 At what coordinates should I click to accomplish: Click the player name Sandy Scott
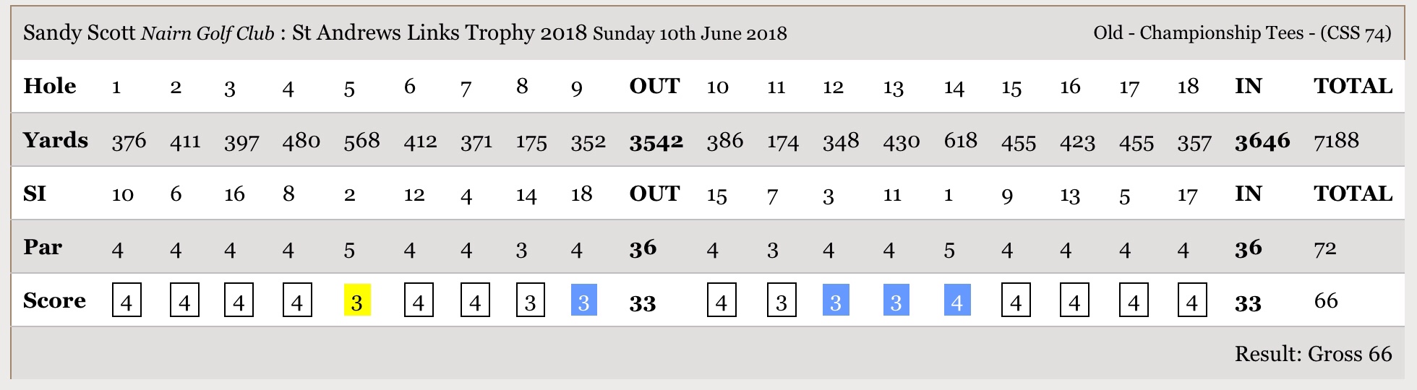79,33
